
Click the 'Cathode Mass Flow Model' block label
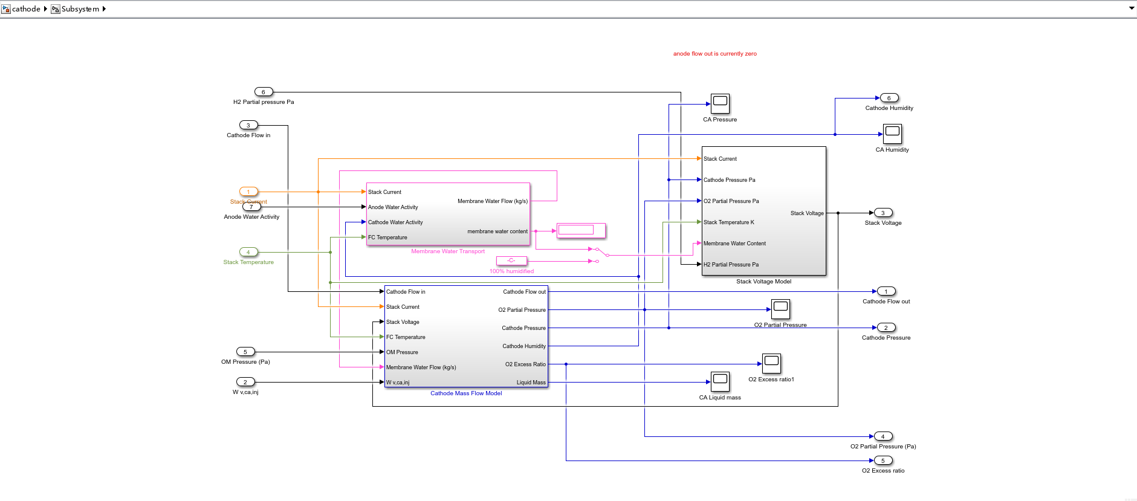(x=466, y=393)
